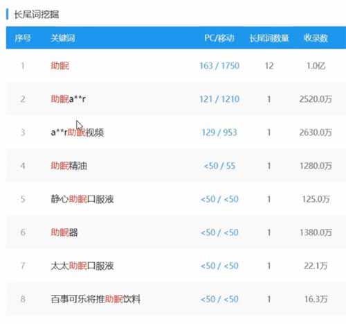The image size is (346, 324).
Task: Open the 助眠 keyword in row 1
Action: [60, 66]
